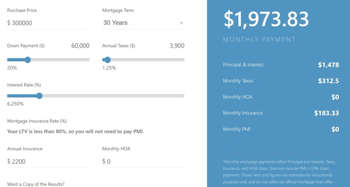Click the Annual Taxes 3,900 value
Viewport: 350px width, 187px height.
[177, 46]
